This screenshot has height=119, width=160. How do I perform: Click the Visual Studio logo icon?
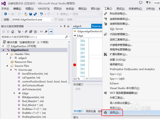coord(4,4)
